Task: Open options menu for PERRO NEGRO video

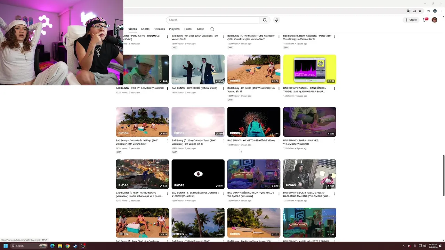Action: 167,193
